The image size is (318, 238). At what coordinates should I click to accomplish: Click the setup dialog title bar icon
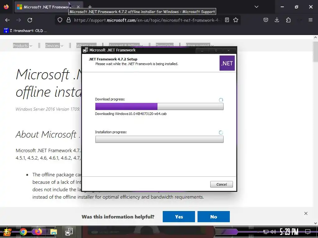pos(85,50)
